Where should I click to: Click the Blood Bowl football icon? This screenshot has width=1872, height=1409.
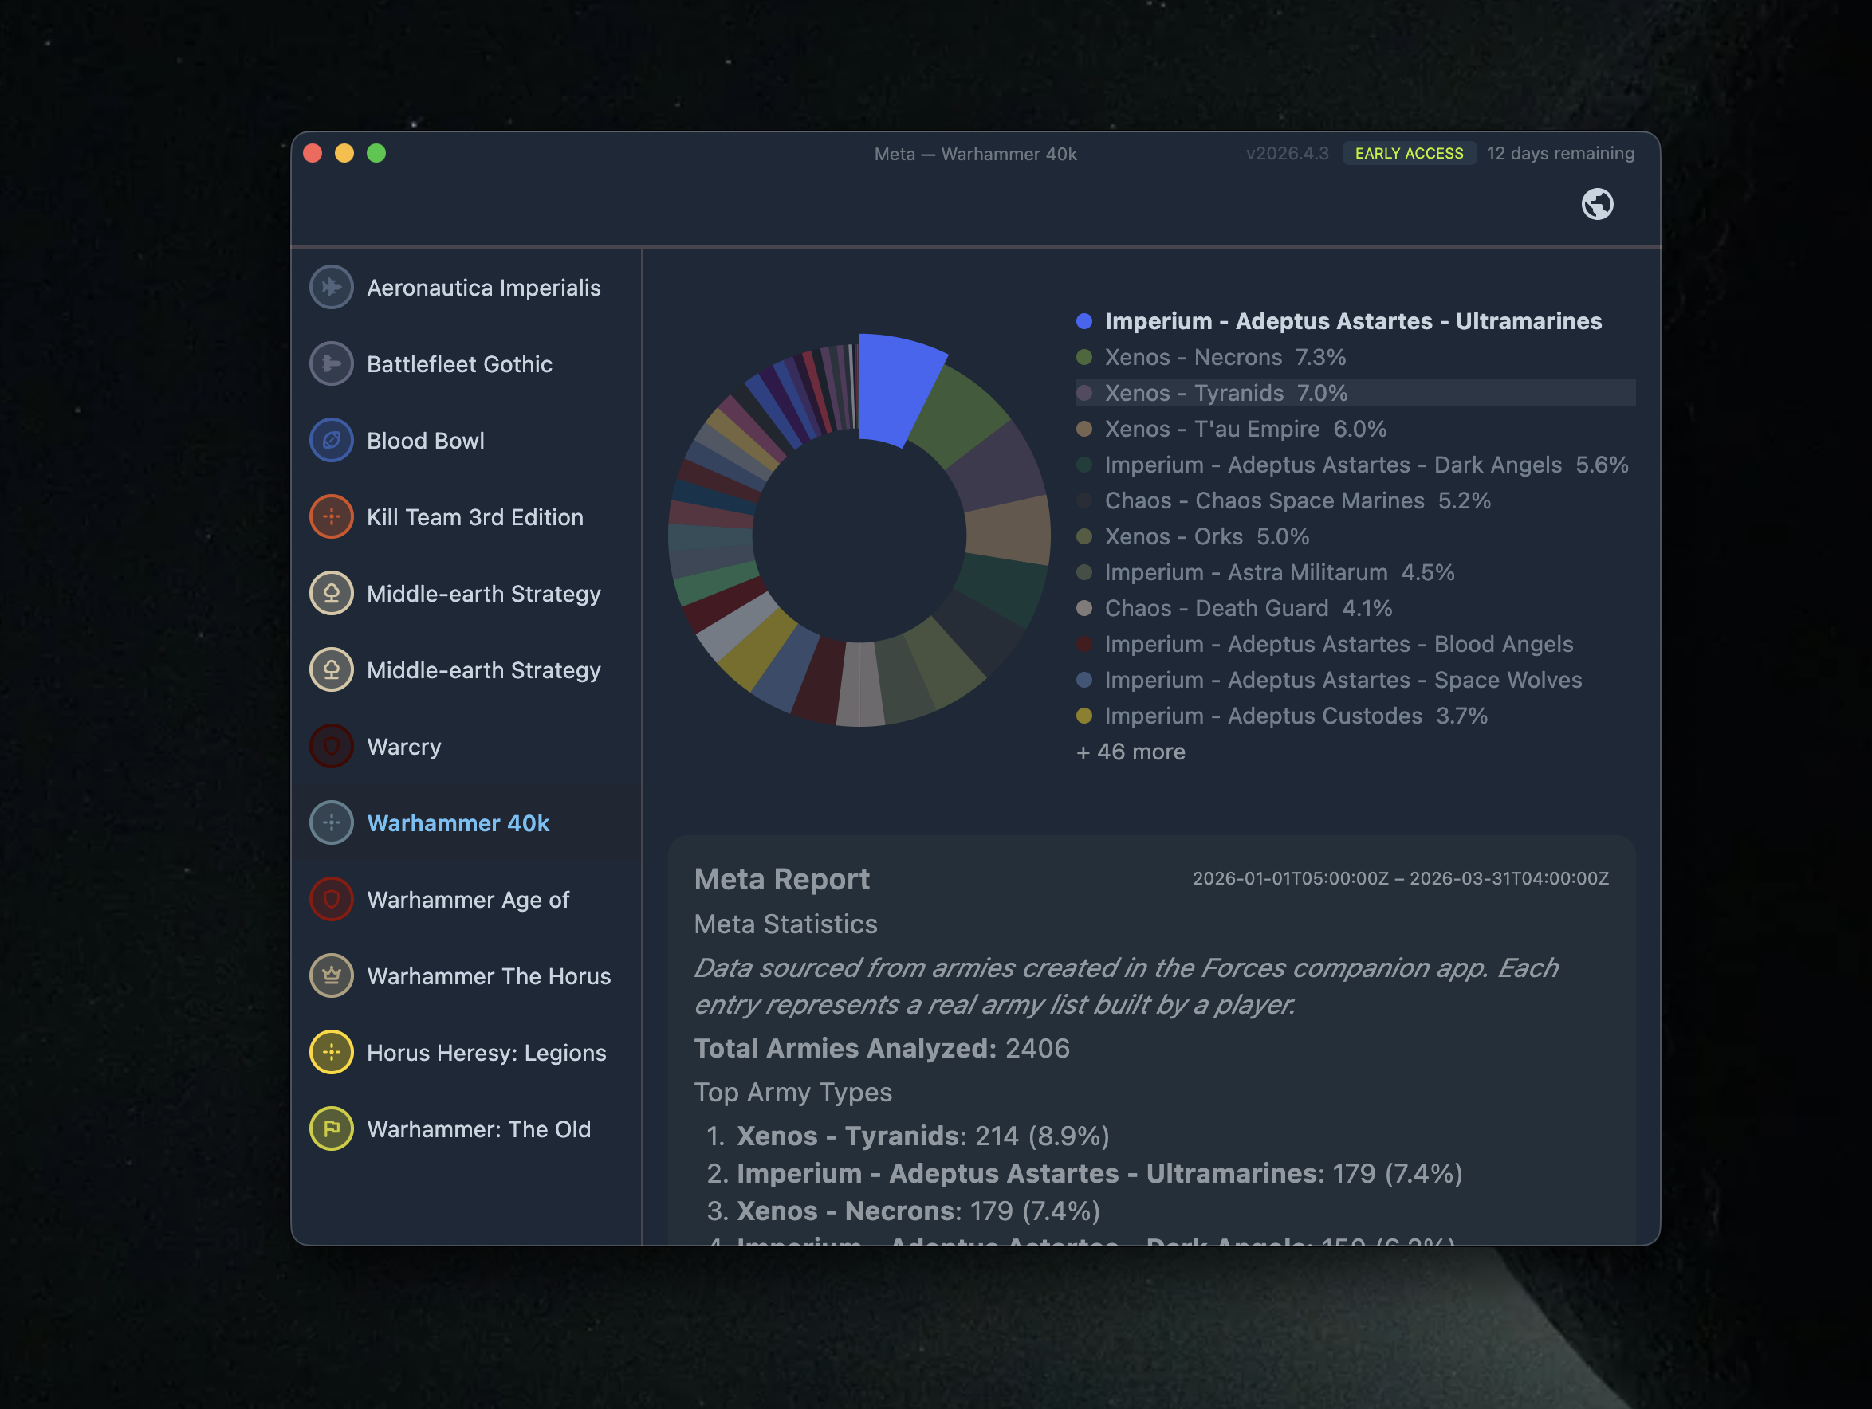(x=331, y=441)
